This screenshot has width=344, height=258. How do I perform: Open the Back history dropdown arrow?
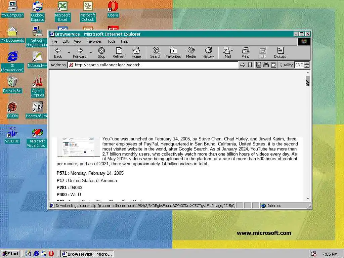click(x=69, y=53)
